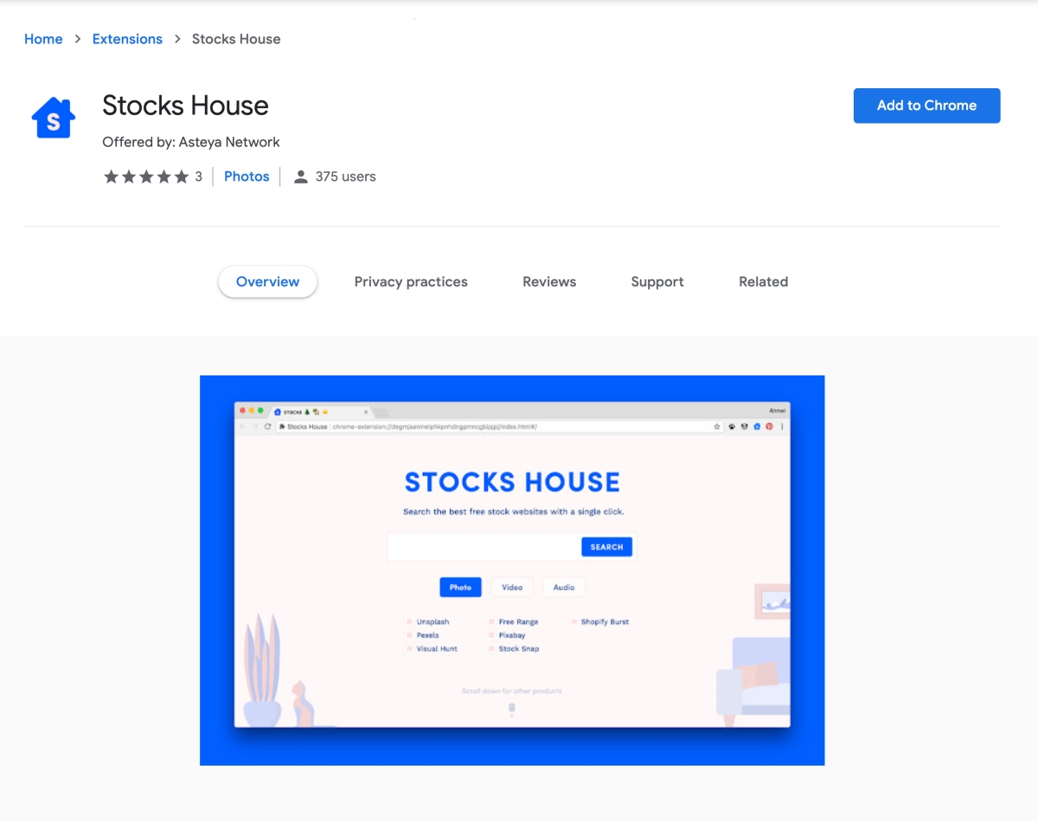
Task: Click the users person icon
Action: 300,176
